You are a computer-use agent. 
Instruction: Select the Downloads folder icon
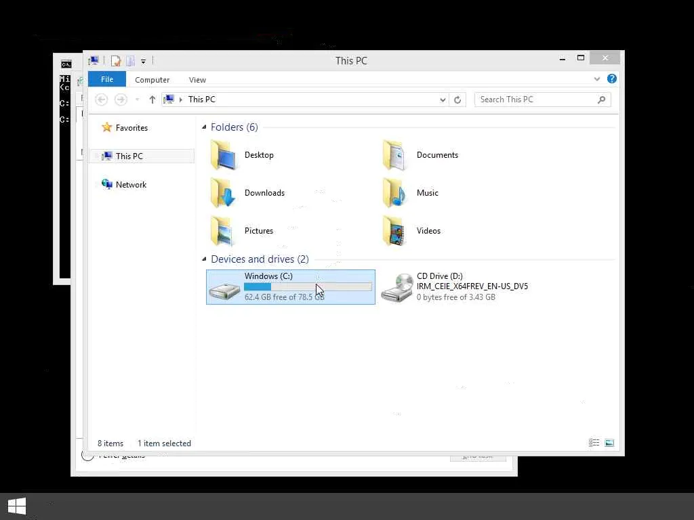[223, 193]
